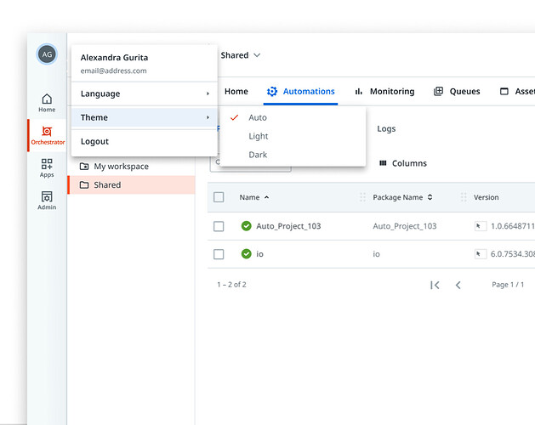Open Admin in the left rail
The image size is (535, 425).
point(47,201)
